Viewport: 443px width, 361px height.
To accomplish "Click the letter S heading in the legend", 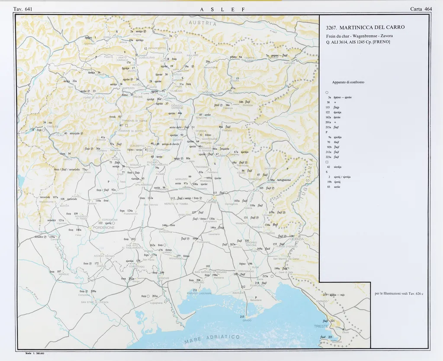I will click(x=327, y=172).
